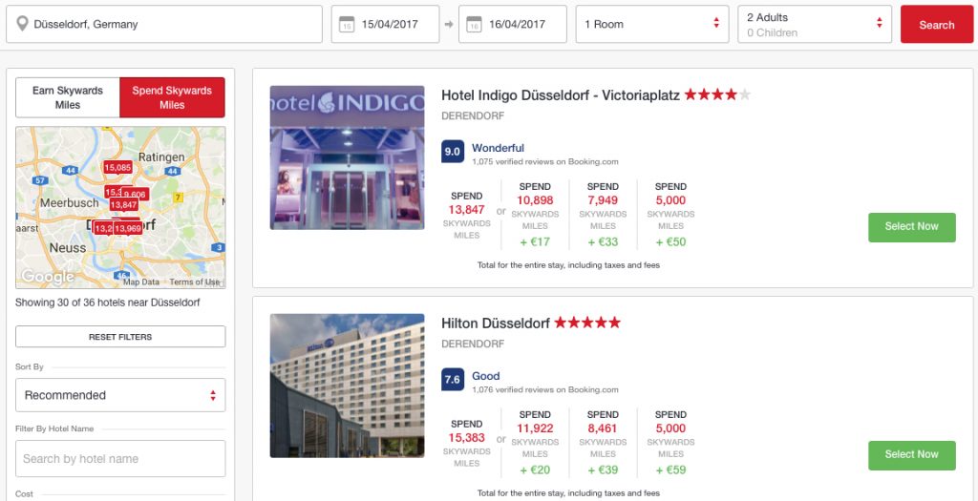Image resolution: width=978 pixels, height=501 pixels.
Task: Choose Hilton 15,383 miles full-spend option
Action: [x=466, y=444]
